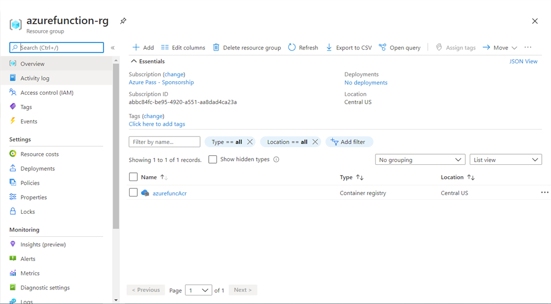
Task: Open azurefuncAcr row context menu ellipsis
Action: click(545, 192)
